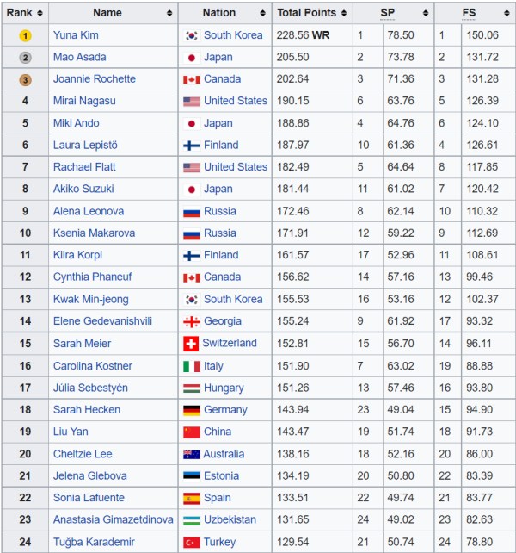Open the Italy nation link
This screenshot has height=553, width=516.
pyautogui.click(x=216, y=366)
